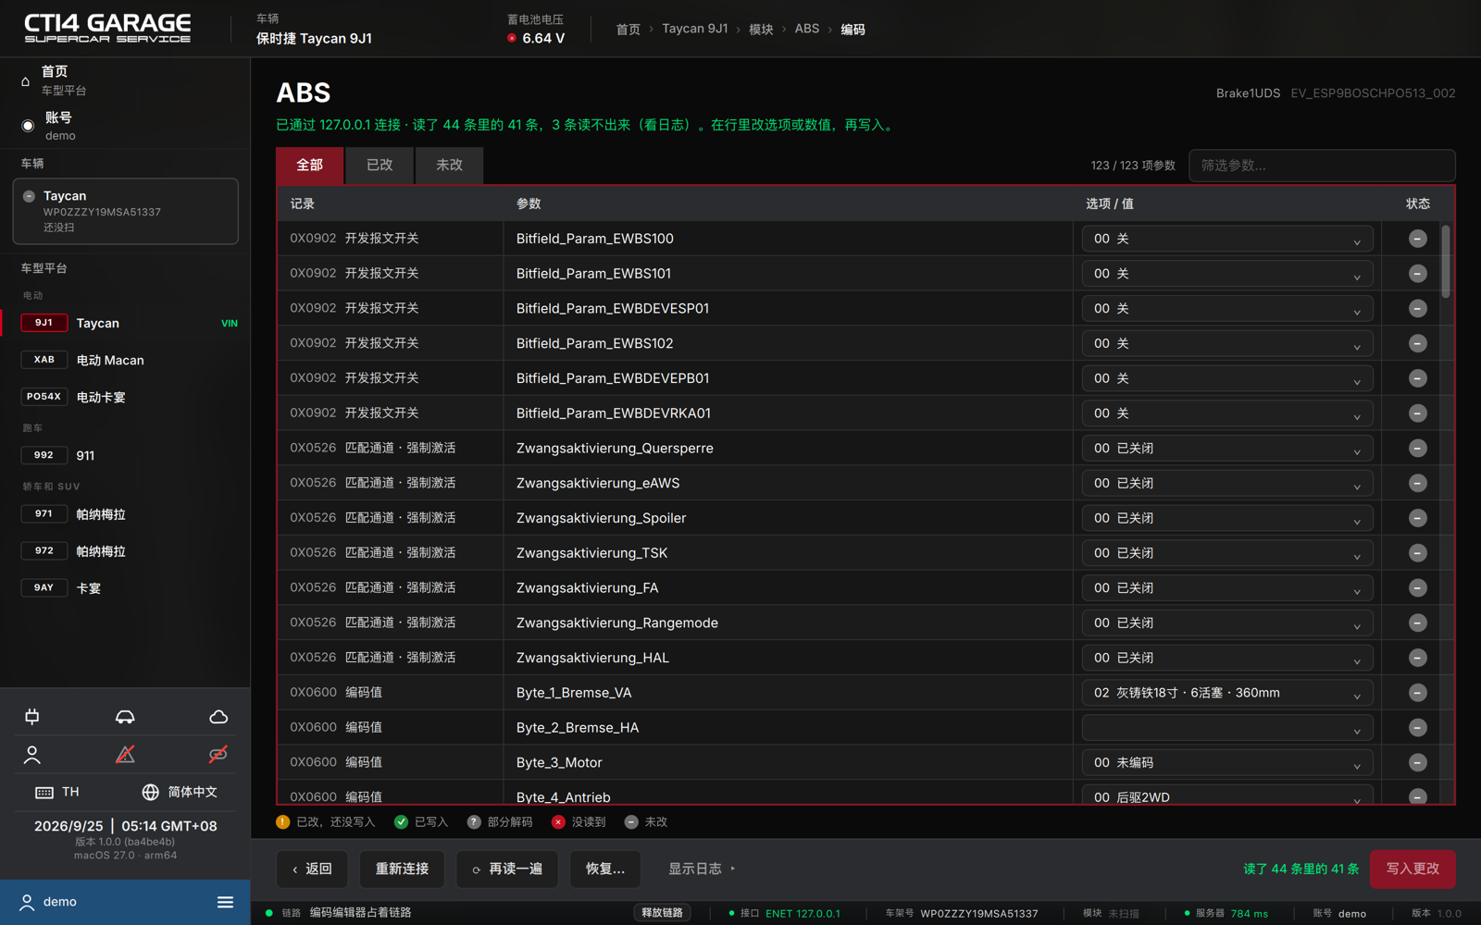Viewport: 1481px width, 925px height.
Task: Open value dropdown for Zwangsaktivierung_eAWS
Action: tap(1227, 483)
